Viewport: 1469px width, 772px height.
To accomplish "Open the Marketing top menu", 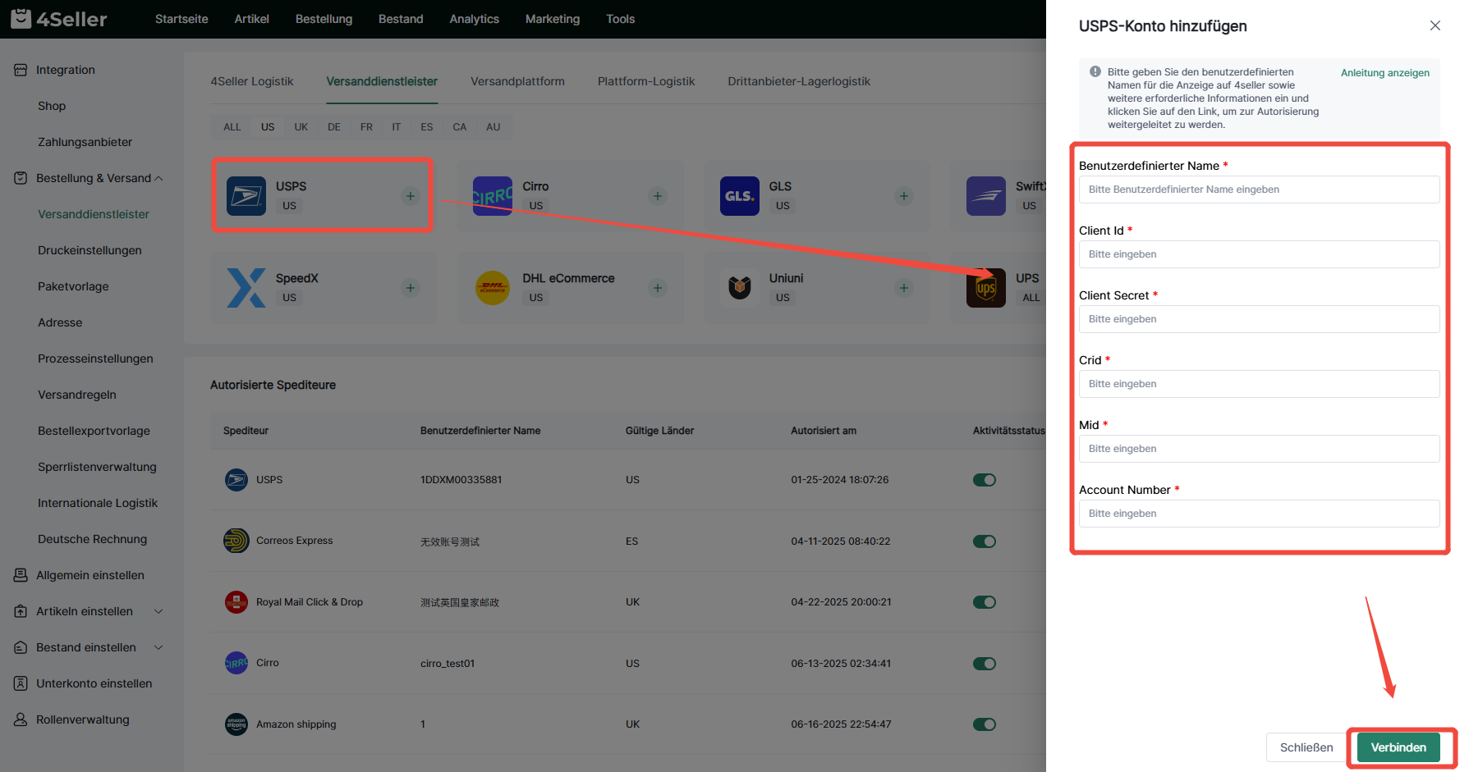I will tap(553, 19).
